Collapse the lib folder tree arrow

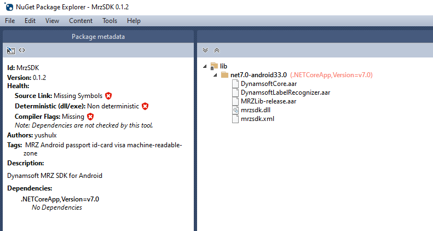(205, 66)
